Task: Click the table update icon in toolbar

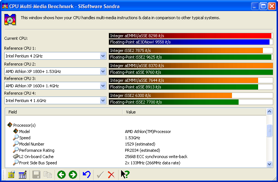Action: coord(22,175)
